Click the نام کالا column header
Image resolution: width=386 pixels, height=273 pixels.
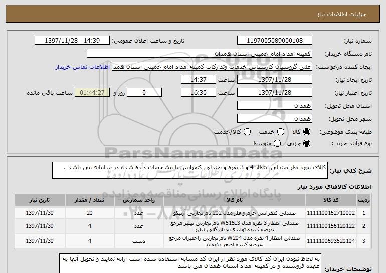(235, 200)
